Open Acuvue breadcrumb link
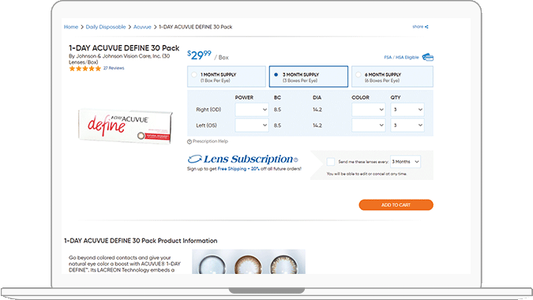This screenshot has width=533, height=300. point(142,27)
